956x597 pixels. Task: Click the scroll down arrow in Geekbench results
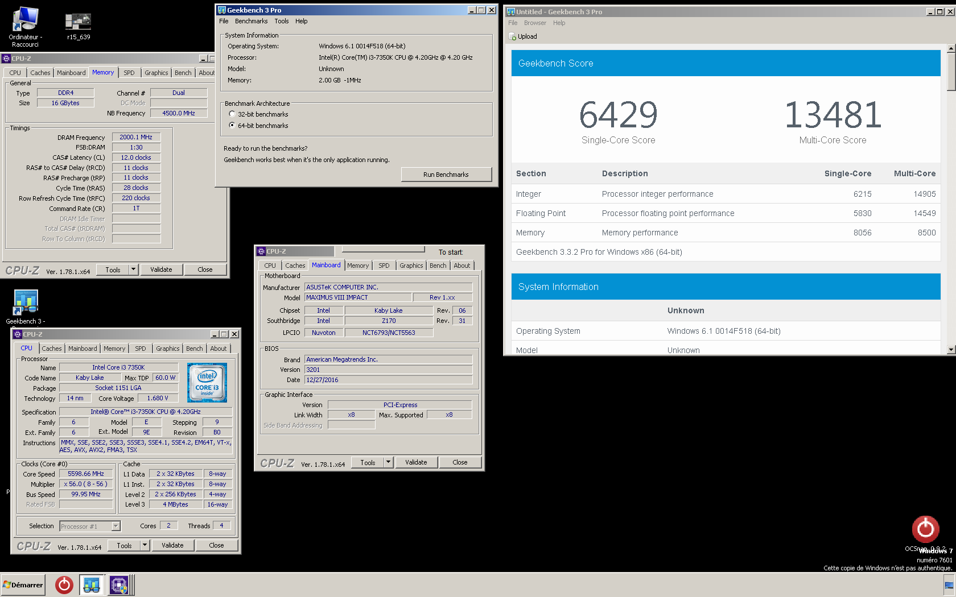(x=951, y=350)
